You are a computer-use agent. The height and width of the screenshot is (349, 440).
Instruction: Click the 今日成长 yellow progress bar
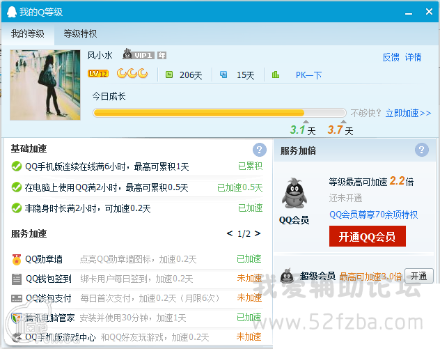[219, 113]
